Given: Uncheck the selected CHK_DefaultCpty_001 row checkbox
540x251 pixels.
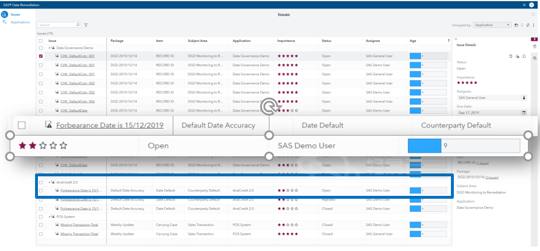Looking at the screenshot, I should [41, 56].
